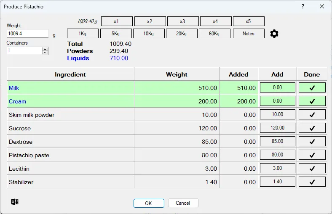Screen dimensions: 332x214
Task: Click the italic 1009.40 g label
Action: (x=87, y=21)
